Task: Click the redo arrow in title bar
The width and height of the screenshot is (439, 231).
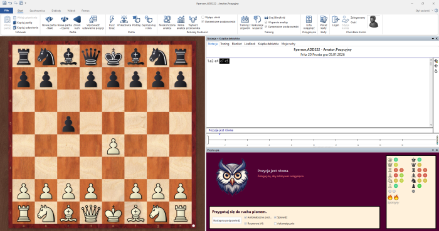Action: 16,3
